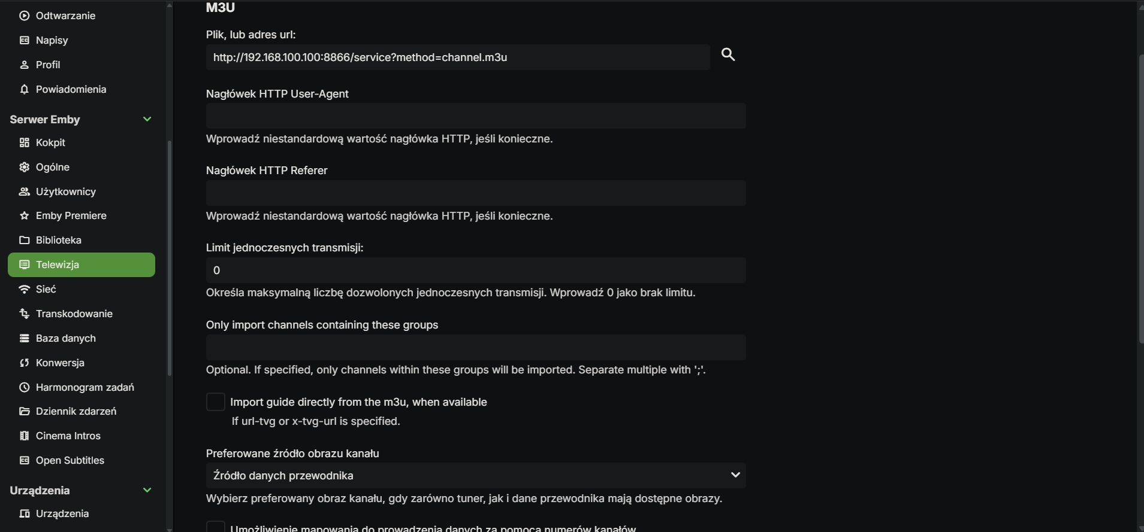
Task: Click the Powiadomienia bell icon
Action: tap(25, 89)
